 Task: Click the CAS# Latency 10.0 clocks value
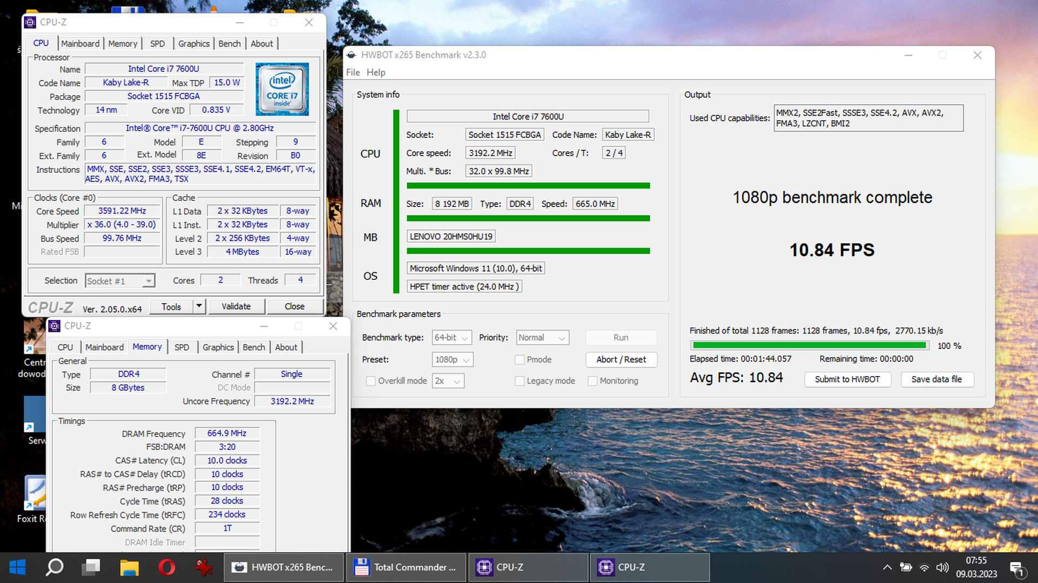point(227,461)
